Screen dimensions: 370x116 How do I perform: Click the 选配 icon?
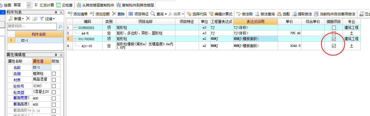coord(279,14)
